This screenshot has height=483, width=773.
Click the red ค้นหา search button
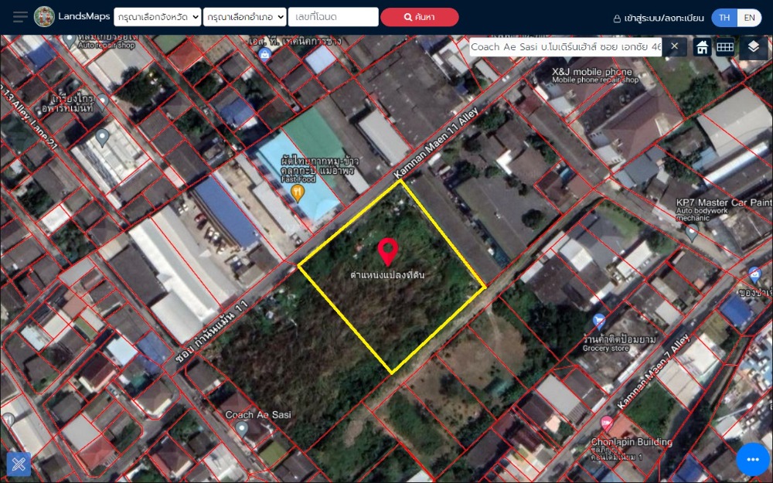click(420, 17)
